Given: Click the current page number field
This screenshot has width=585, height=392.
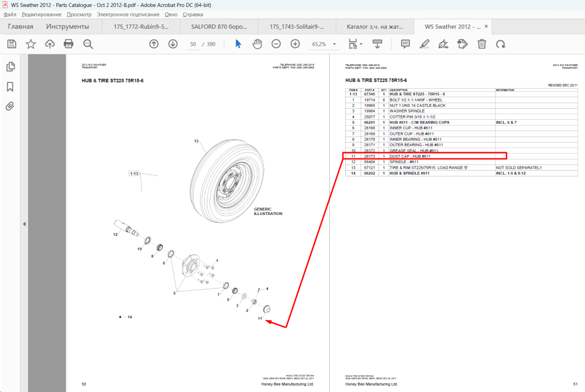Looking at the screenshot, I should pyautogui.click(x=193, y=44).
